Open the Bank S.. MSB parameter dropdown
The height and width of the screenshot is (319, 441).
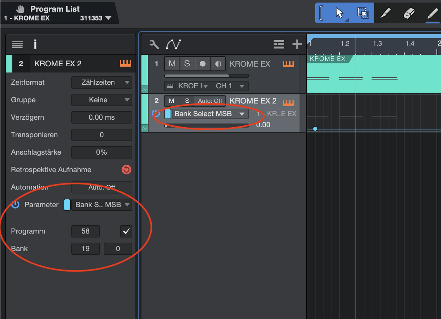[x=102, y=205]
